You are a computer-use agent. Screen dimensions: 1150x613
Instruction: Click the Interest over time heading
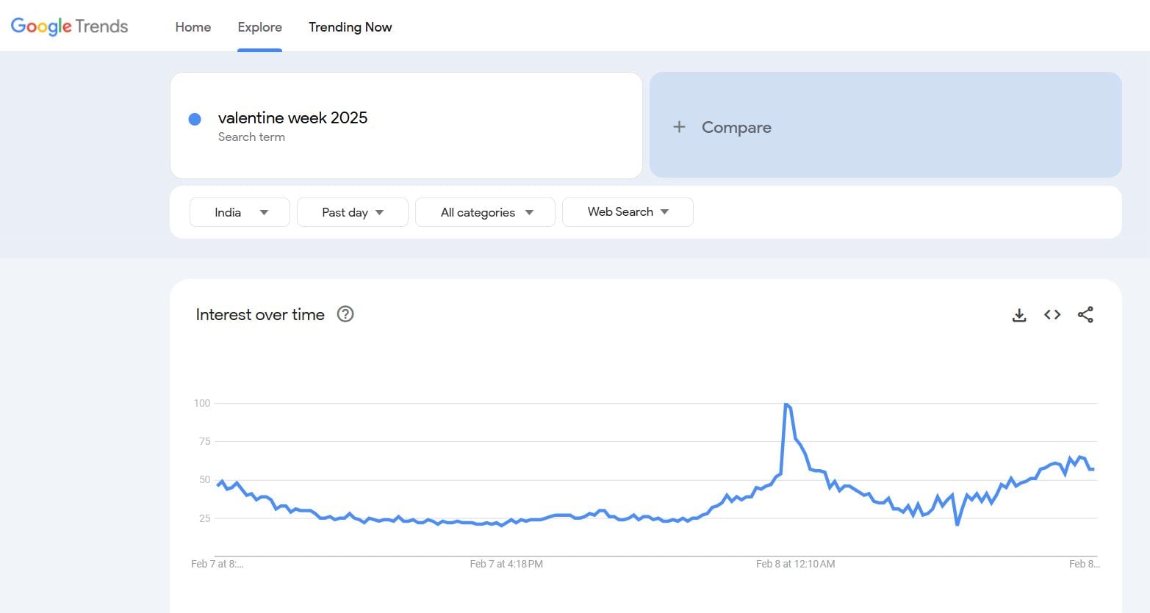click(260, 315)
